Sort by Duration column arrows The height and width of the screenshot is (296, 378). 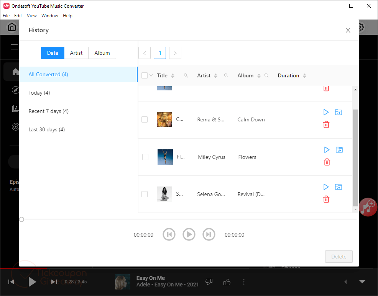coord(304,75)
